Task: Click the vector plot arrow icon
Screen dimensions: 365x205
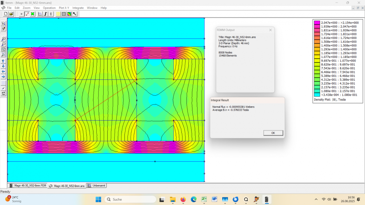Action: click(74, 14)
